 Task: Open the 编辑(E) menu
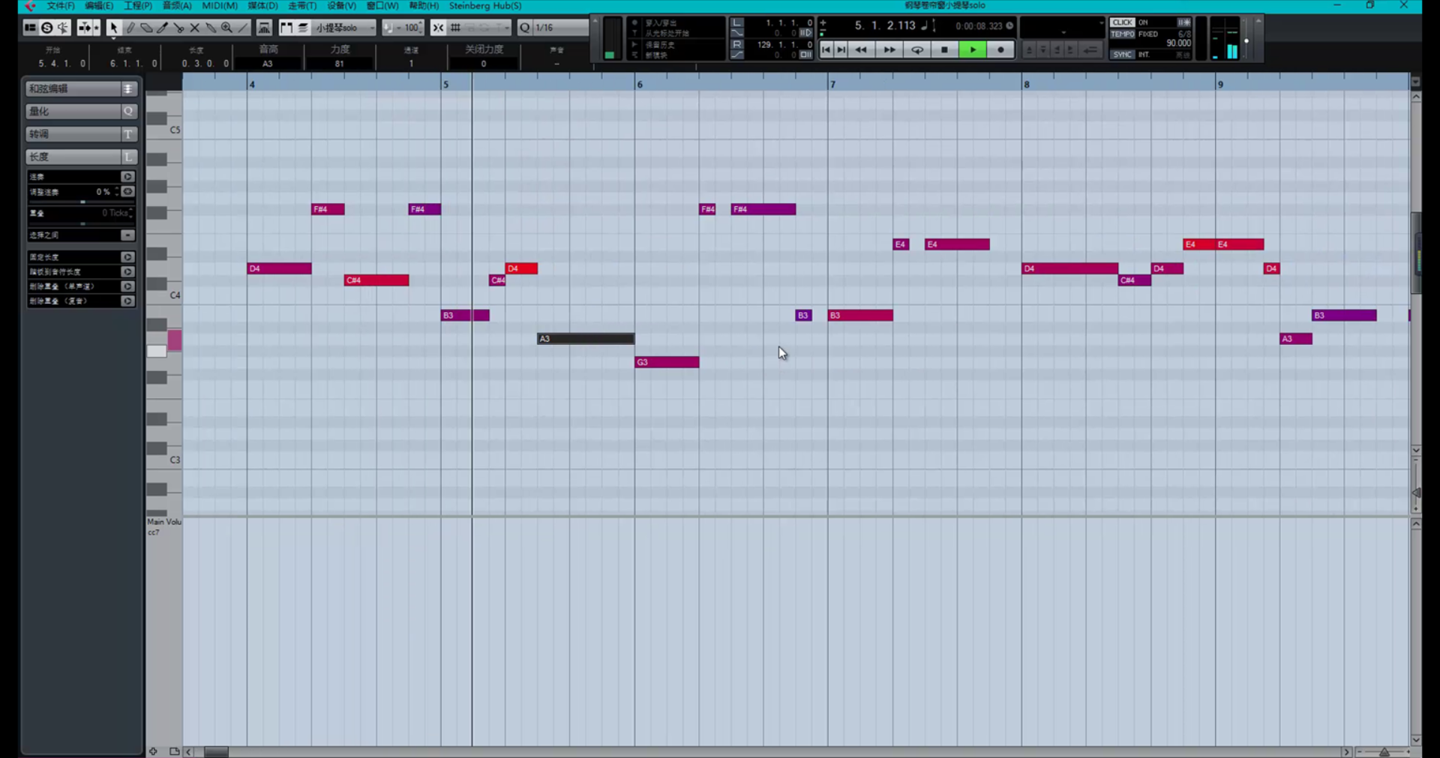pos(99,5)
